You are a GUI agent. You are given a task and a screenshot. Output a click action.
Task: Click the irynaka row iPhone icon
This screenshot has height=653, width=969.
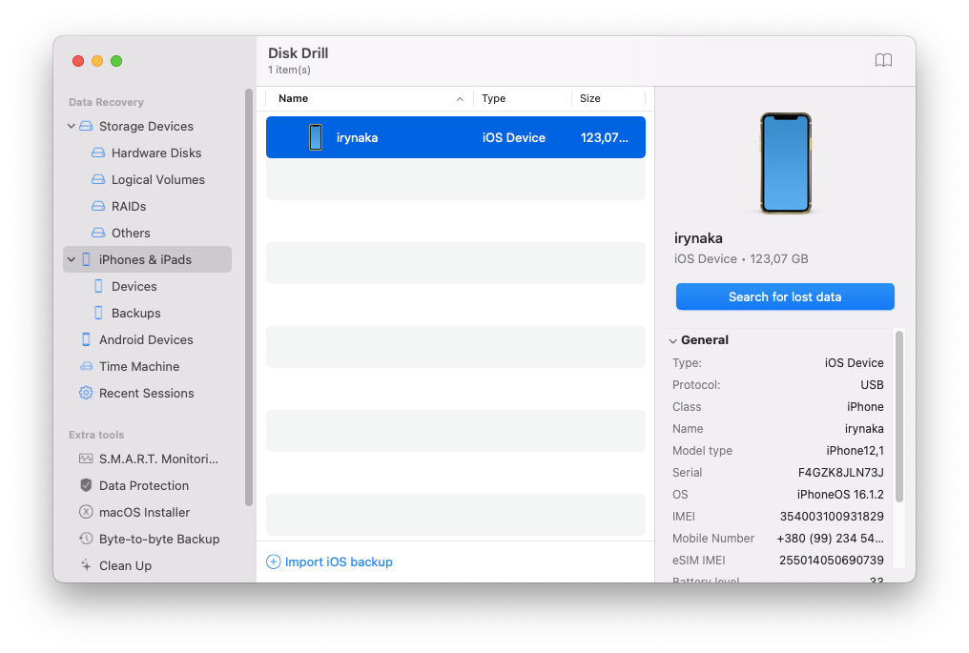click(x=315, y=137)
